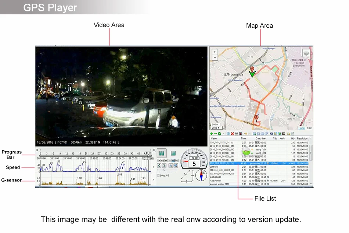The image size is (349, 233).
Task: Set playback speed to 60x
Action: coord(177,160)
